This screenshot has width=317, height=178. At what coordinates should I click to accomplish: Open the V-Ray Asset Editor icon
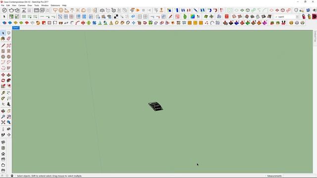coord(4,10)
